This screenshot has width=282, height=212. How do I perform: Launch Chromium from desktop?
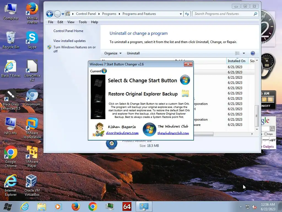(x=32, y=97)
